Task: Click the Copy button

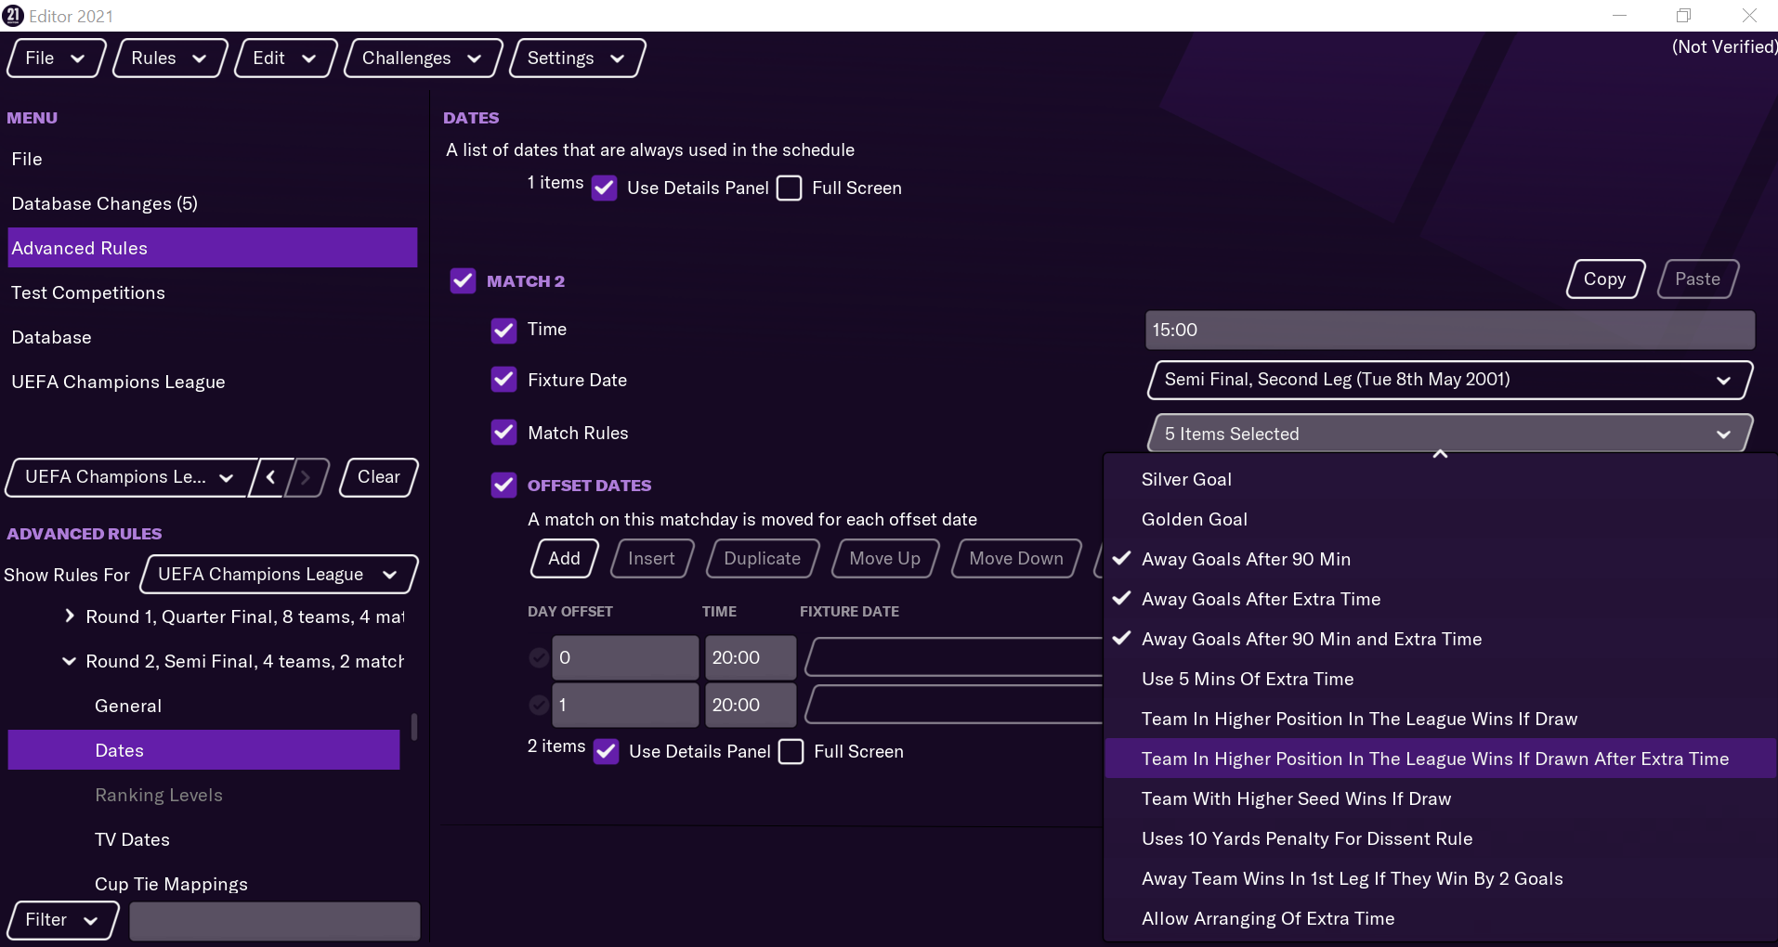Action: pyautogui.click(x=1604, y=279)
